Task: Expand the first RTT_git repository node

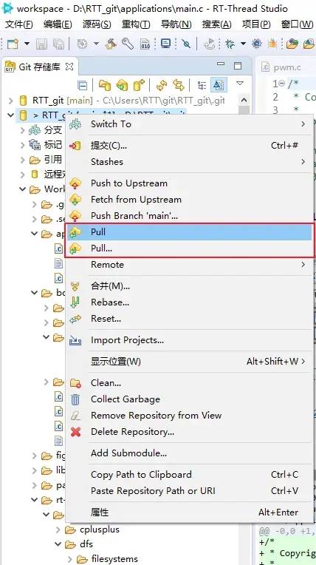Action: coord(11,101)
